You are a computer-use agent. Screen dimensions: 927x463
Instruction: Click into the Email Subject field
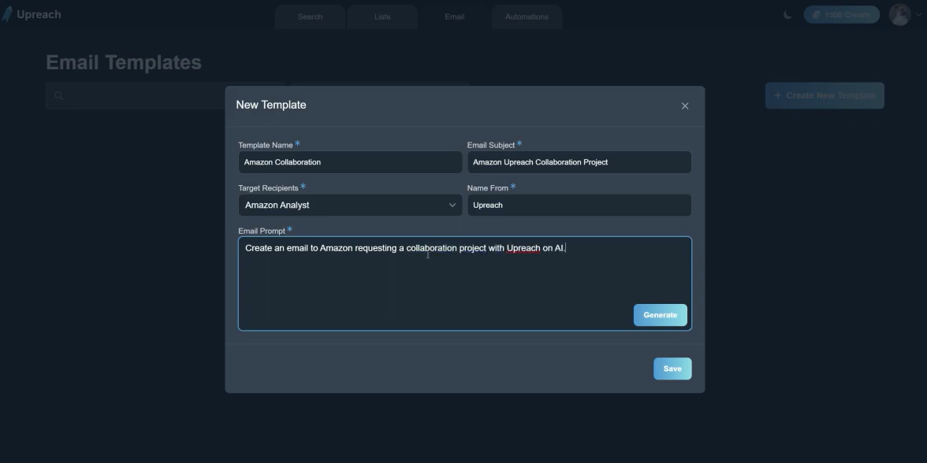tap(579, 162)
